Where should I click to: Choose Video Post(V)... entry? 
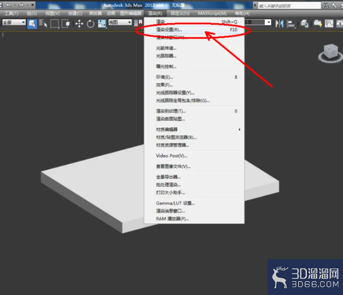coord(194,156)
